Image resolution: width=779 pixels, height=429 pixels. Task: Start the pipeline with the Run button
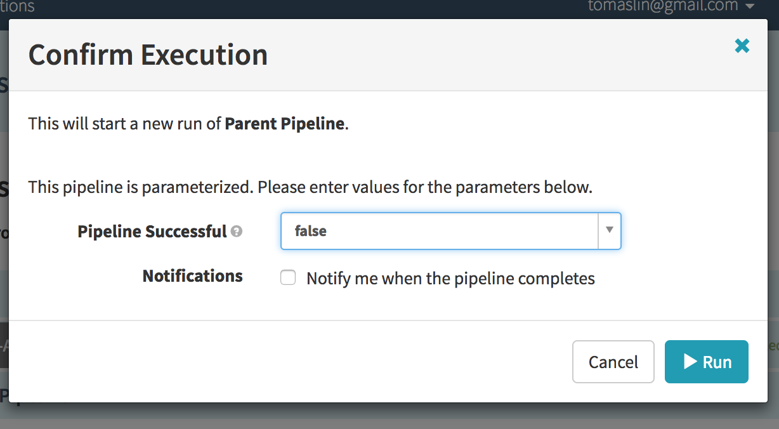pyautogui.click(x=707, y=362)
